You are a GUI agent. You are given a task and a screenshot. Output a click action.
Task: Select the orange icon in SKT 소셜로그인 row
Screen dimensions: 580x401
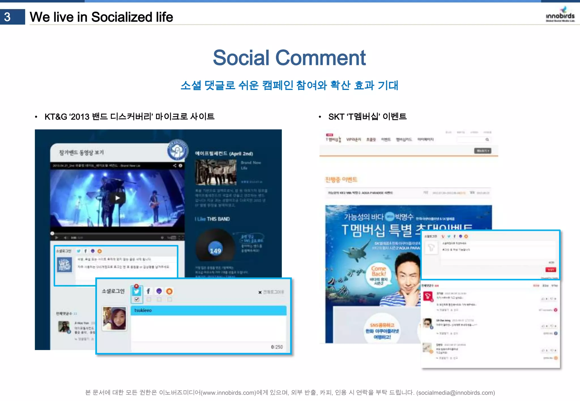(466, 236)
